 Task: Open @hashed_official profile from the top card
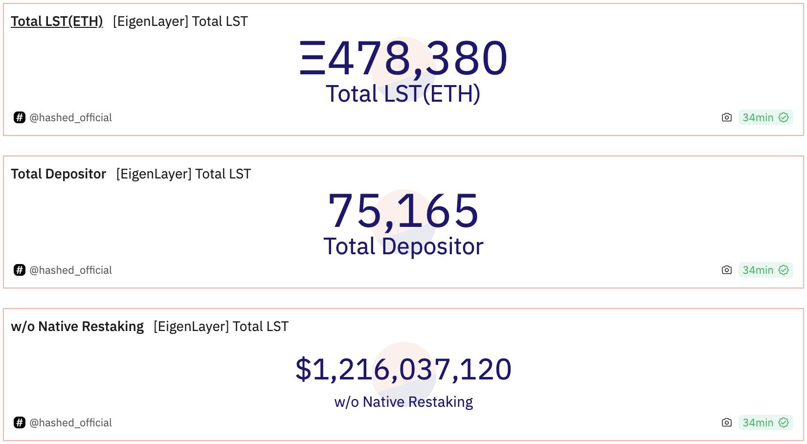(71, 117)
